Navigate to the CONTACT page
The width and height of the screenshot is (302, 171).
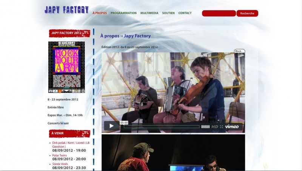[185, 13]
